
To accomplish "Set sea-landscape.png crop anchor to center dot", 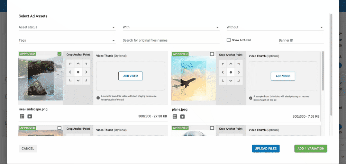I will pos(78,72).
